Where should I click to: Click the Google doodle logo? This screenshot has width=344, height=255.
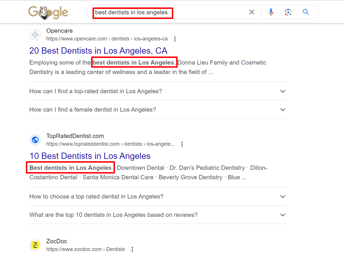point(48,12)
